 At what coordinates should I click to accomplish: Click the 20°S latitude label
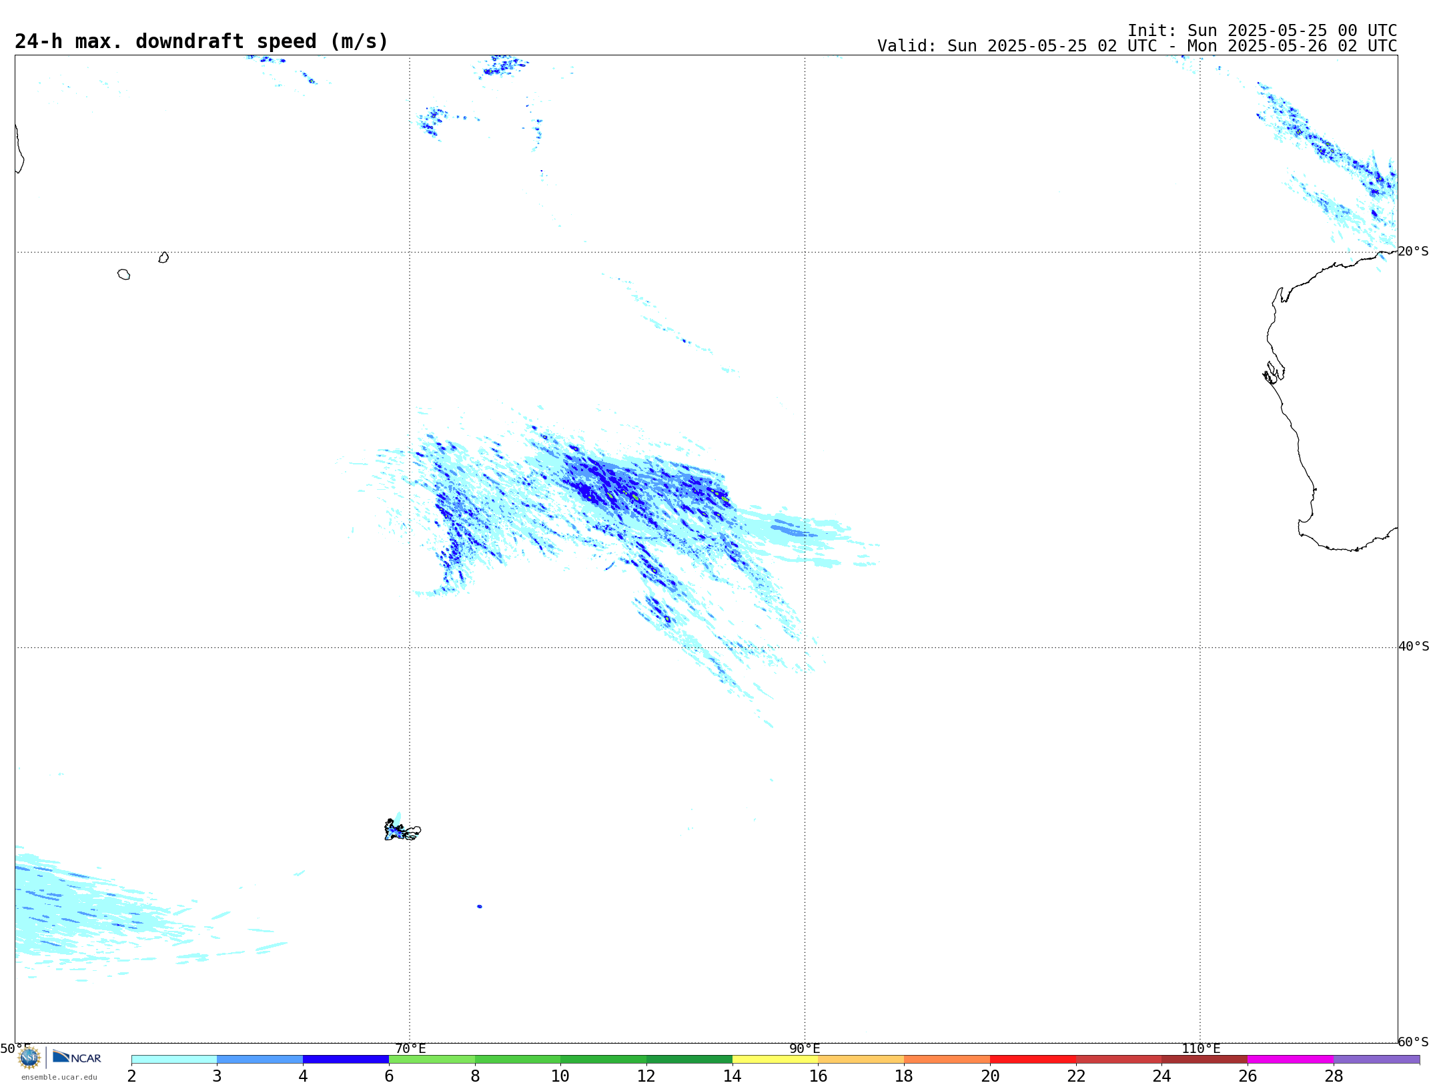click(1413, 251)
